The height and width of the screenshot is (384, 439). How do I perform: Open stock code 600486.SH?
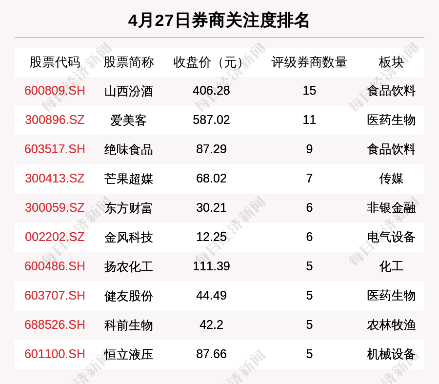point(55,266)
